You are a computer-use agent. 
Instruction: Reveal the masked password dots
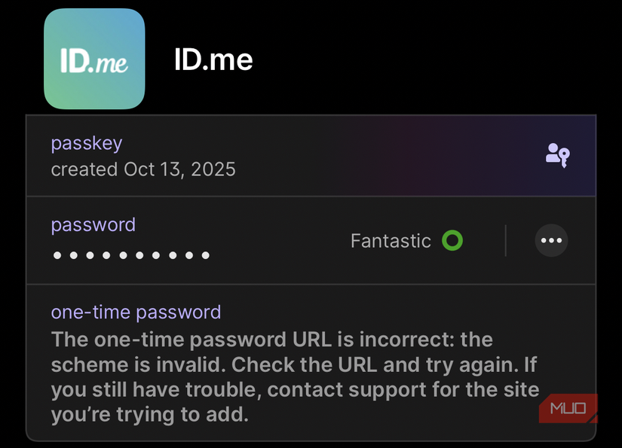(x=131, y=255)
